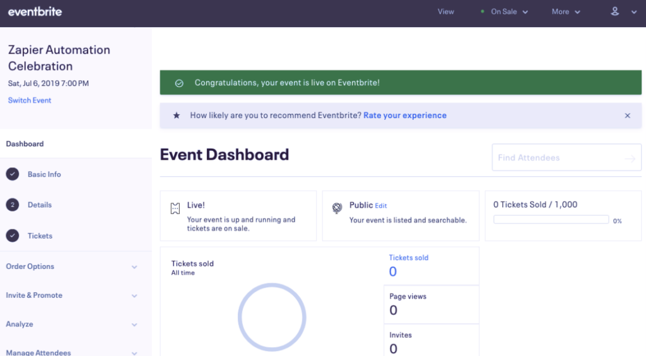Screen dimensions: 646x356
Task: Open the More dropdown menu
Action: [x=566, y=12]
